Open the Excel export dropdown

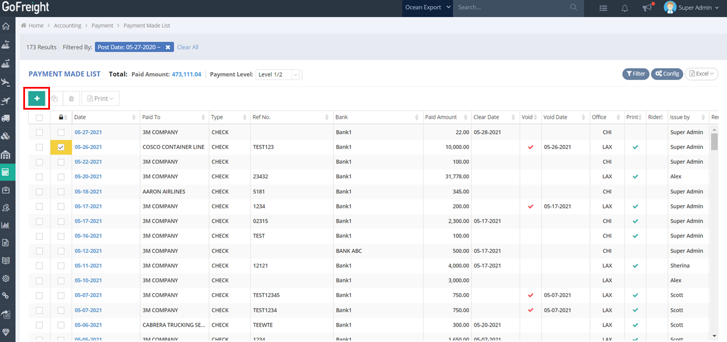[x=701, y=74]
